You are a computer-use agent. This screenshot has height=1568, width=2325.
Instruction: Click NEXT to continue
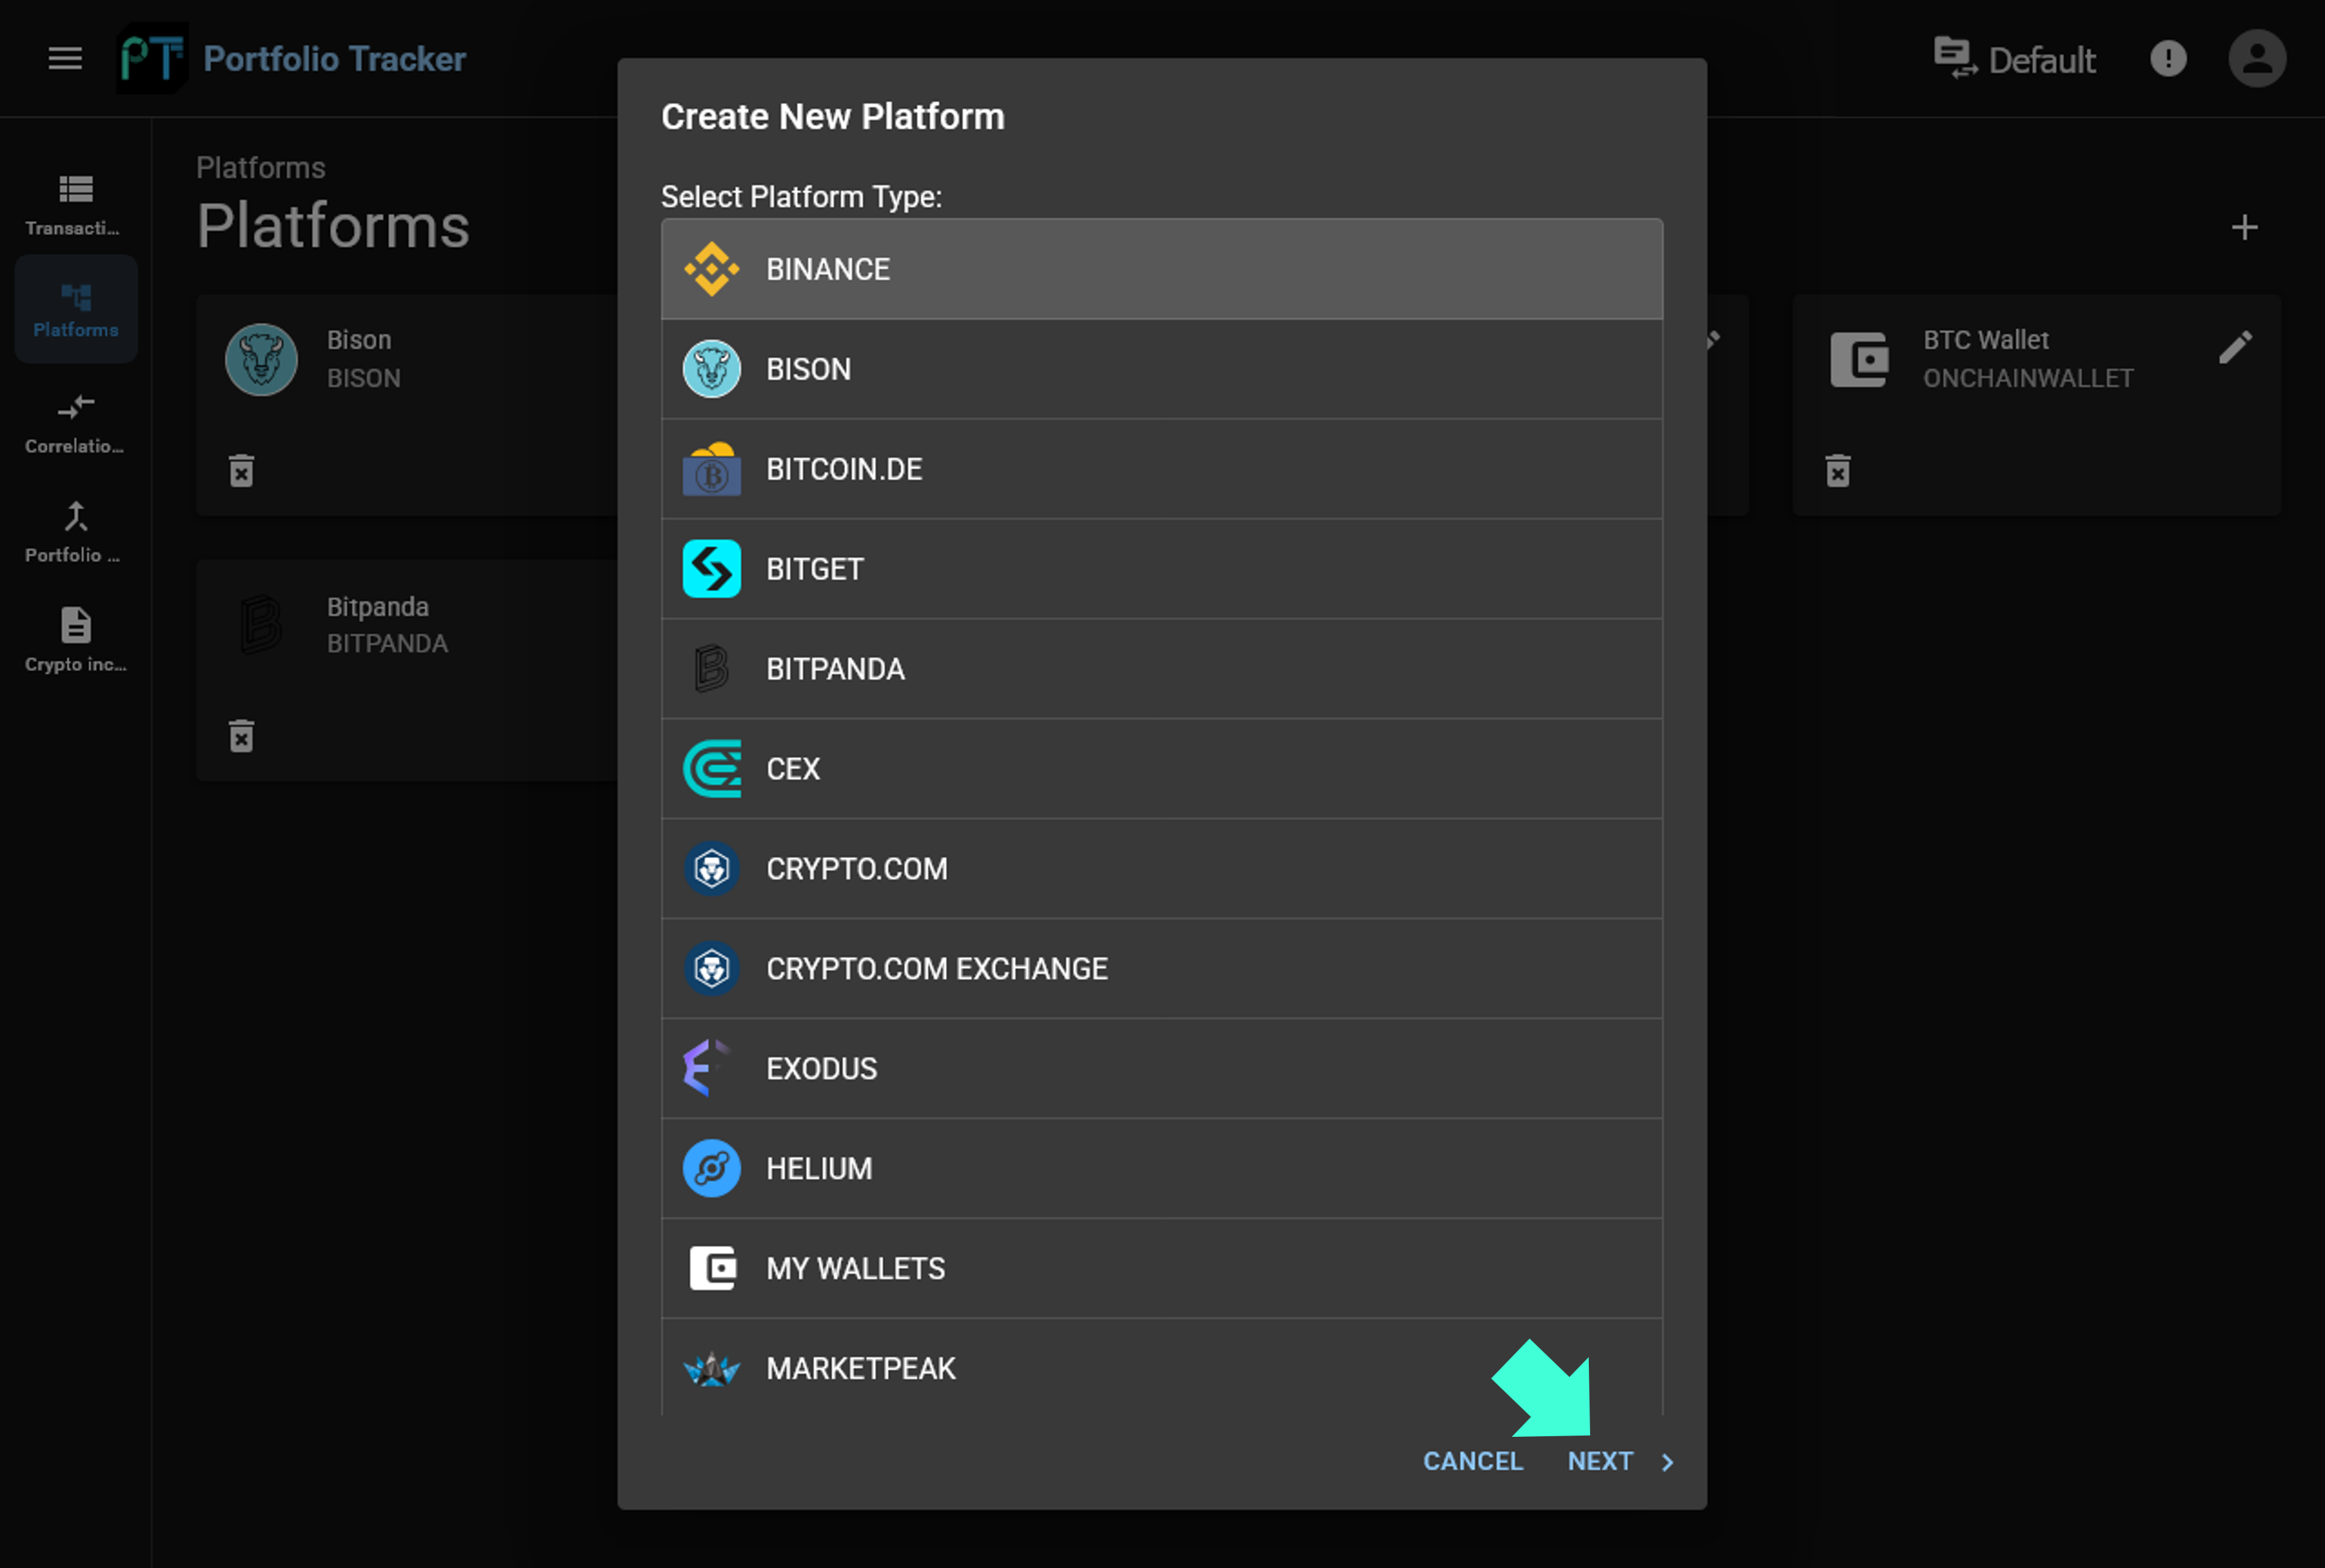(1620, 1461)
